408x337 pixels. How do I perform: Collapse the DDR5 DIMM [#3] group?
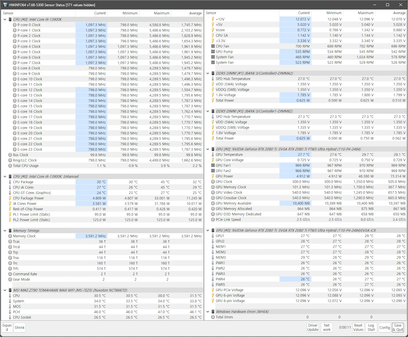click(208, 111)
